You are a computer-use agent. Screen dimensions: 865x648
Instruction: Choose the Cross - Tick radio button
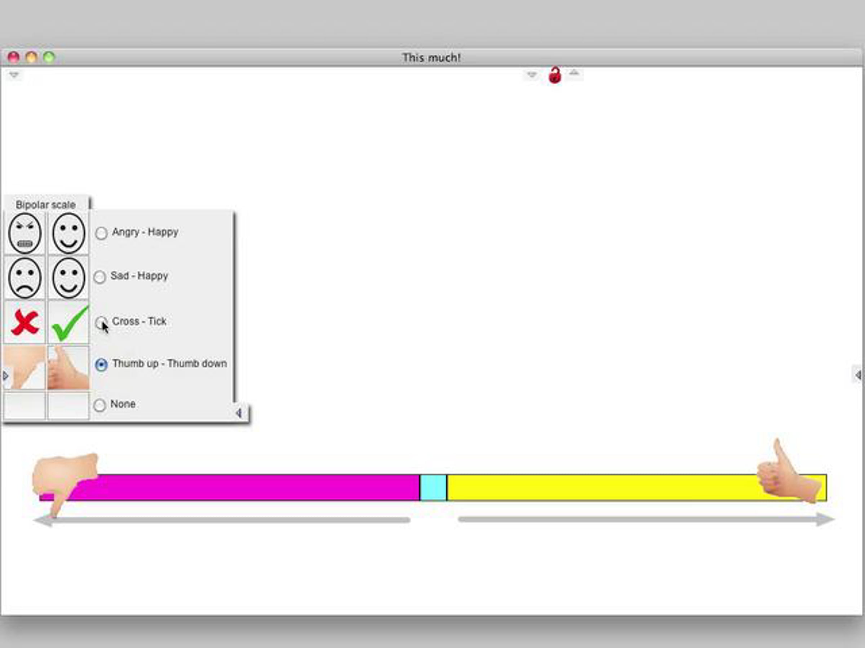101,322
